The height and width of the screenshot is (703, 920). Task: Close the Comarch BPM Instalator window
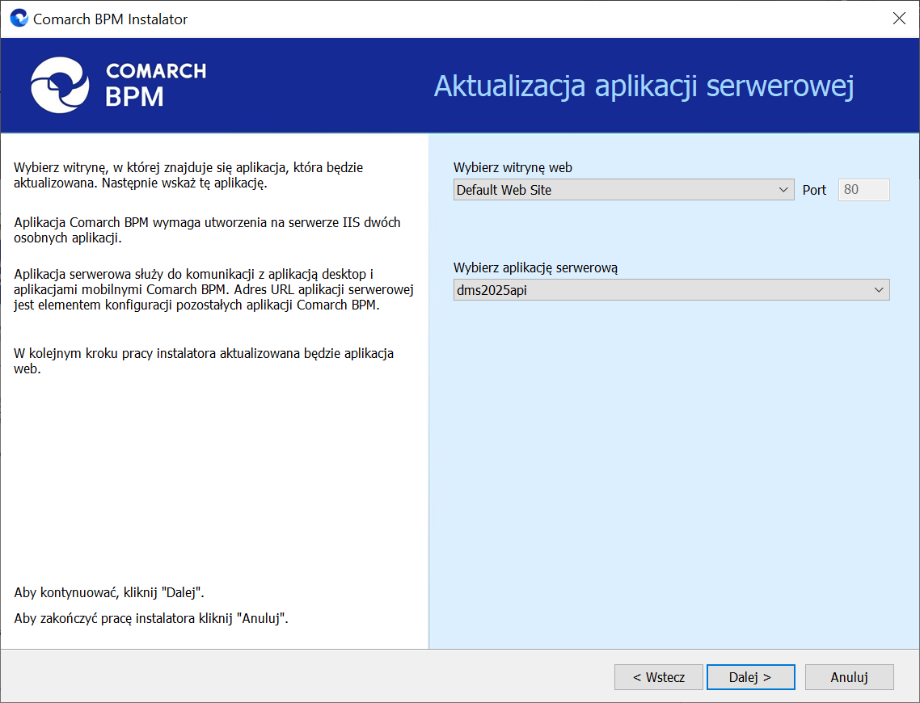pos(899,19)
